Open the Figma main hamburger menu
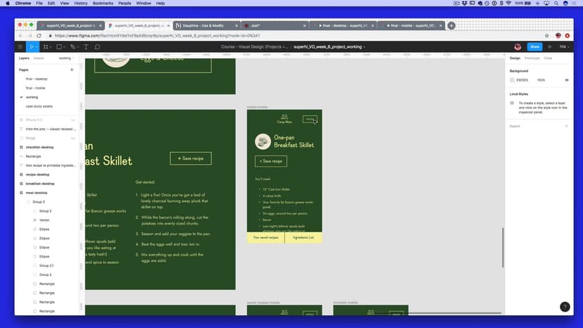The height and width of the screenshot is (328, 583). point(20,47)
